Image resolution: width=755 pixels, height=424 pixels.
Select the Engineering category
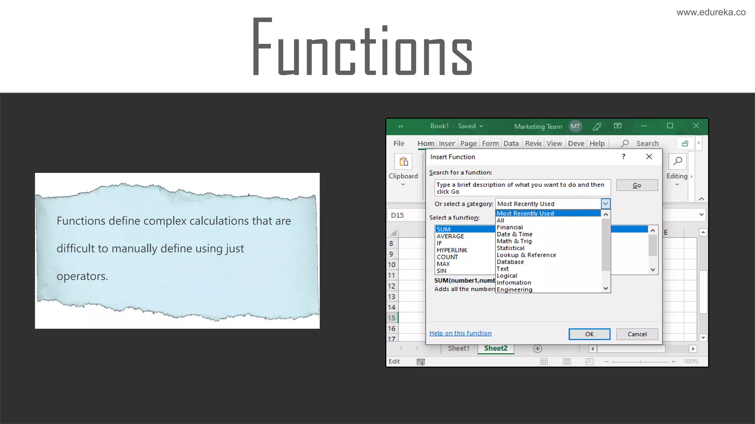[548, 289]
